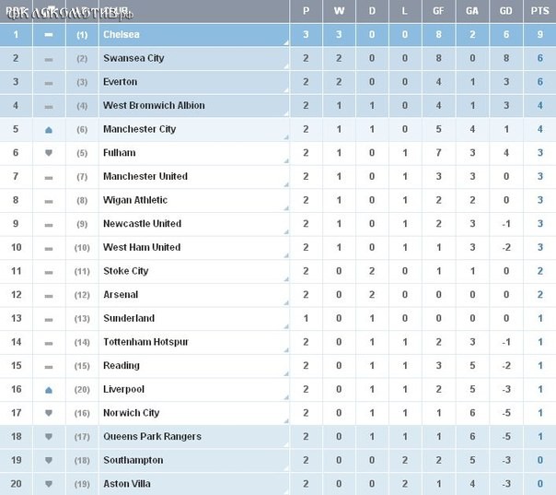Click the down arrow beside Norwich City
Screen dimensions: 556x495
[x=49, y=414]
